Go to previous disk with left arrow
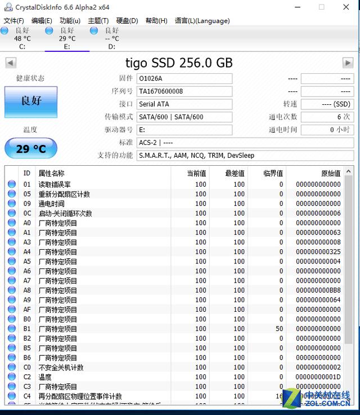The width and height of the screenshot is (360, 415). coord(11,63)
